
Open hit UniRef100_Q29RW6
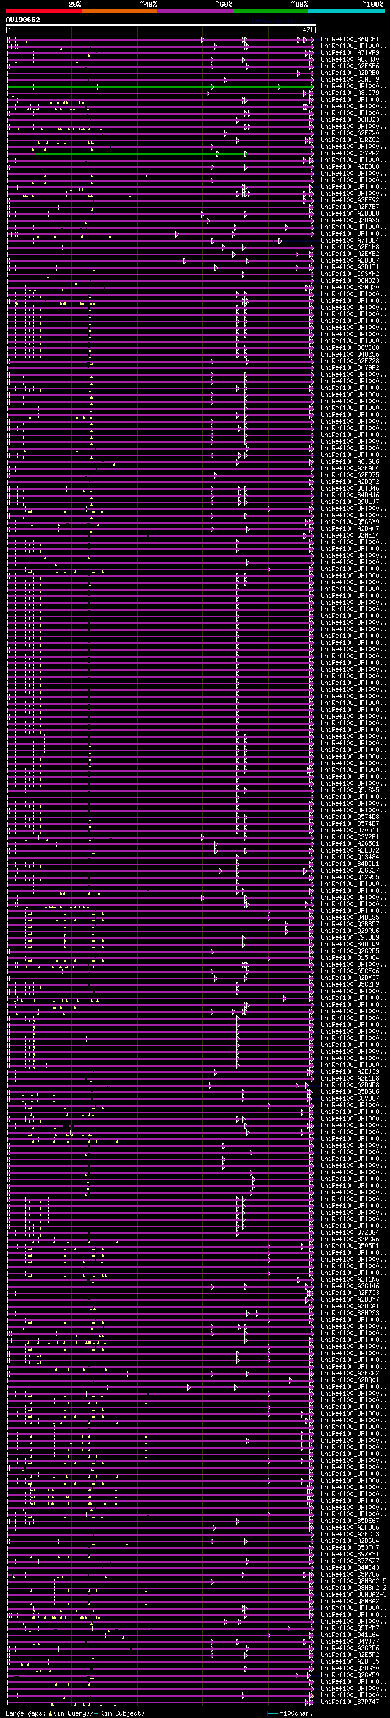[x=350, y=931]
